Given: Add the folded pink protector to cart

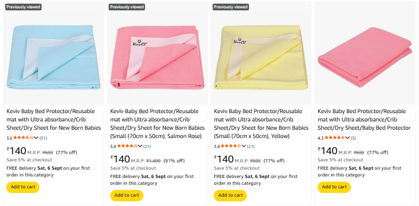Looking at the screenshot, I should tap(334, 187).
